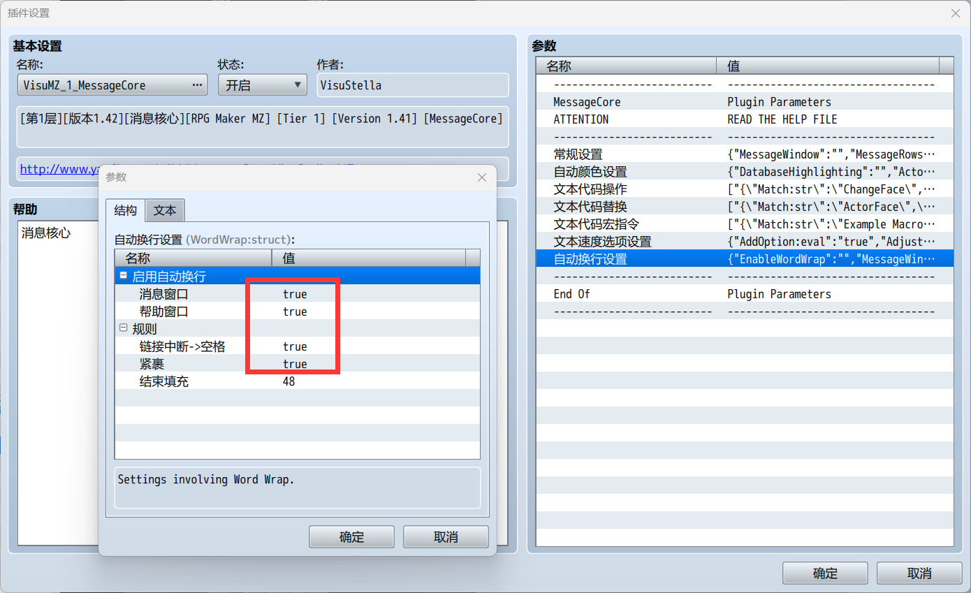971x593 pixels.
Task: Click the 名称 column header in 参数 dialog
Action: coord(194,258)
